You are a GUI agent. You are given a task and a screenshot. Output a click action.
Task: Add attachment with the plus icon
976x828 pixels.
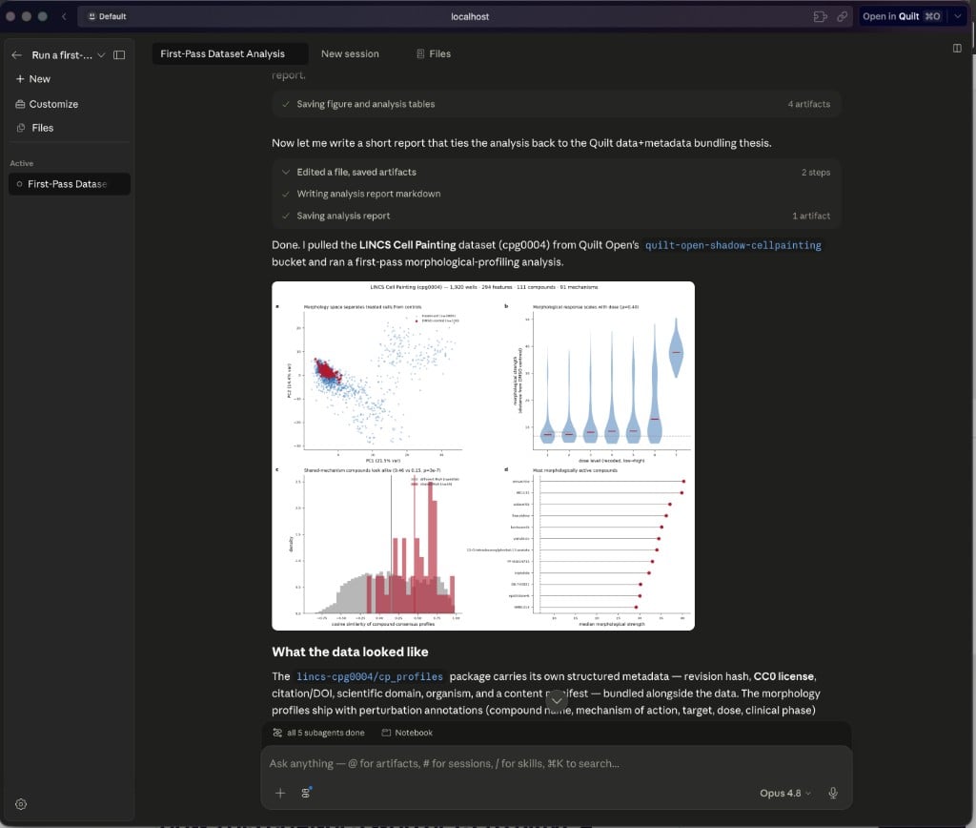click(280, 793)
